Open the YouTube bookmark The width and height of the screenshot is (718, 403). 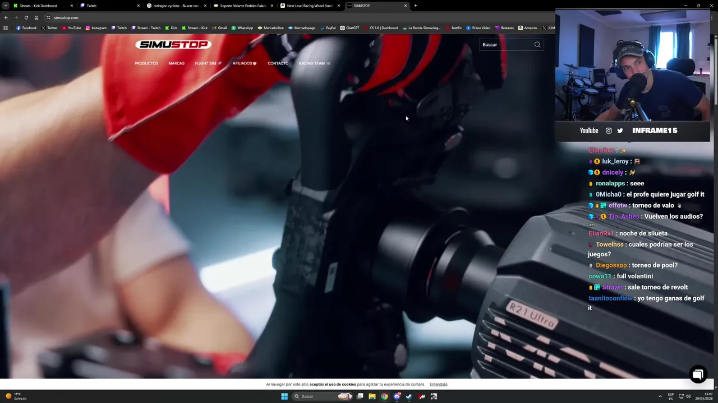click(x=71, y=27)
